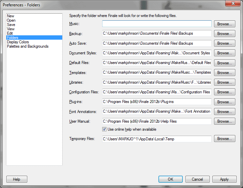This screenshot has width=243, height=188.
Task: Click the User Manual path field
Action: (x=157, y=121)
